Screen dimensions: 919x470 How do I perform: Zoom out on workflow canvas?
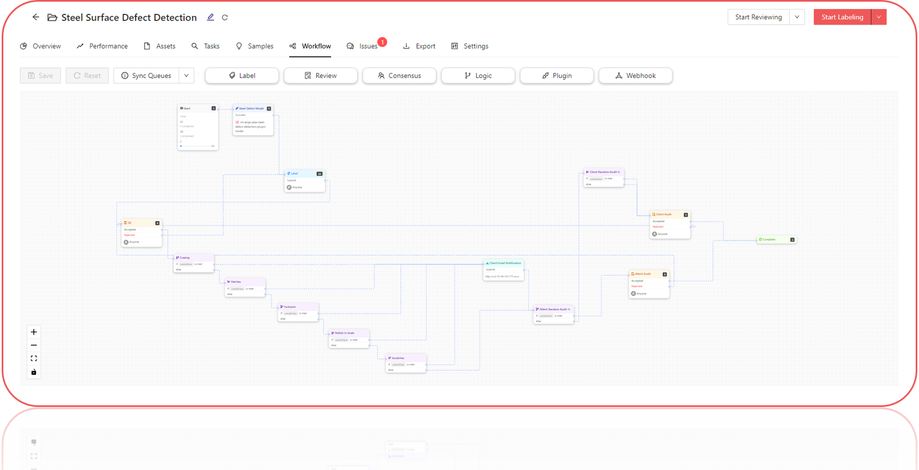(x=34, y=345)
